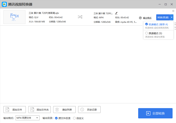This screenshot has width=176, height=123.
Task: Click the Add Folder button
Action: point(40,110)
